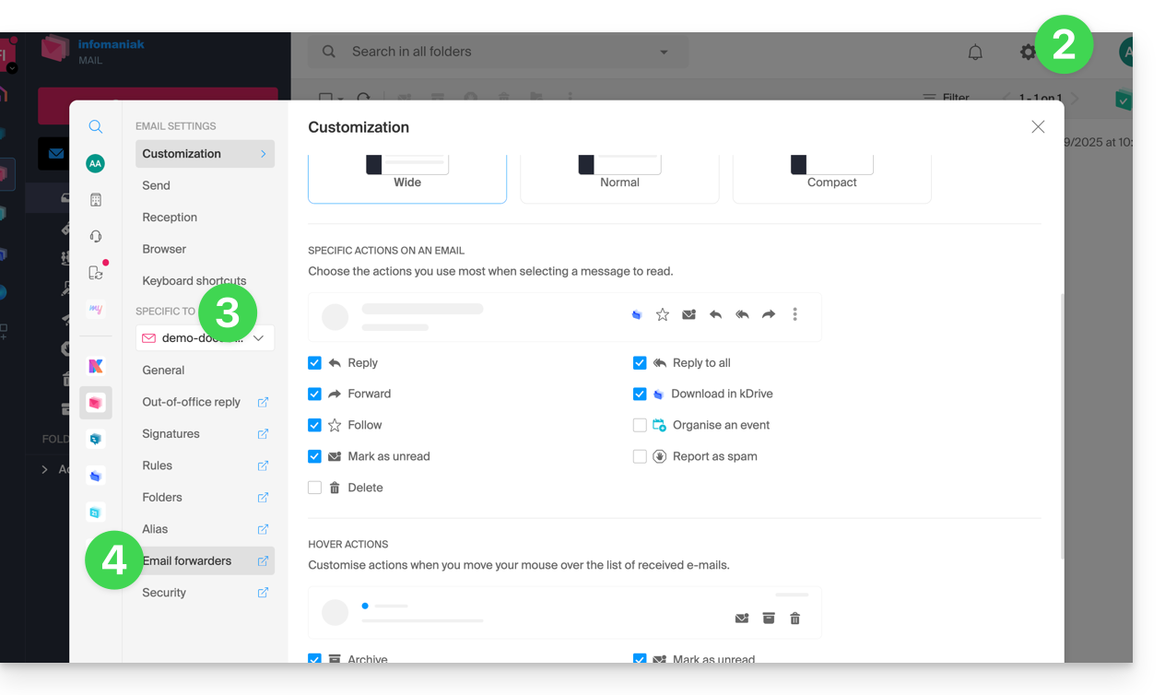Open the Reception settings section
Viewport: 1165px width, 695px height.
pos(170,218)
